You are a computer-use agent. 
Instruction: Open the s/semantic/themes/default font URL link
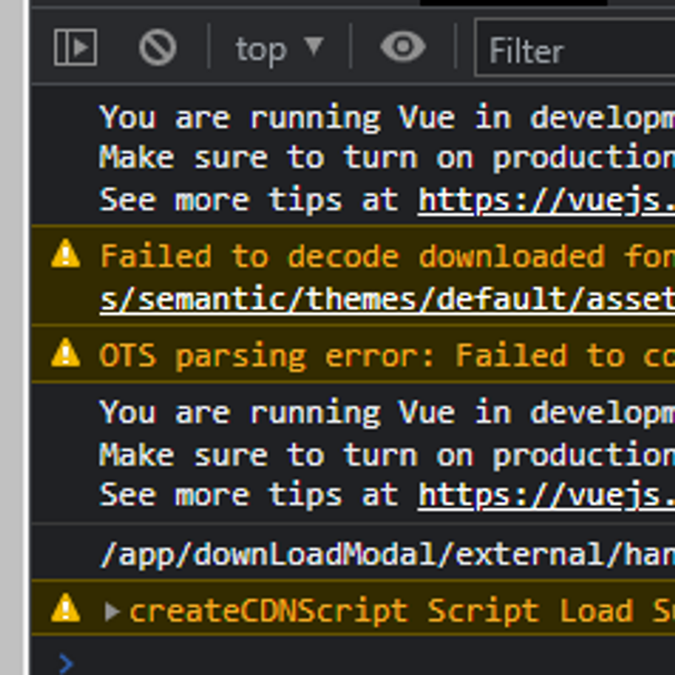click(387, 300)
